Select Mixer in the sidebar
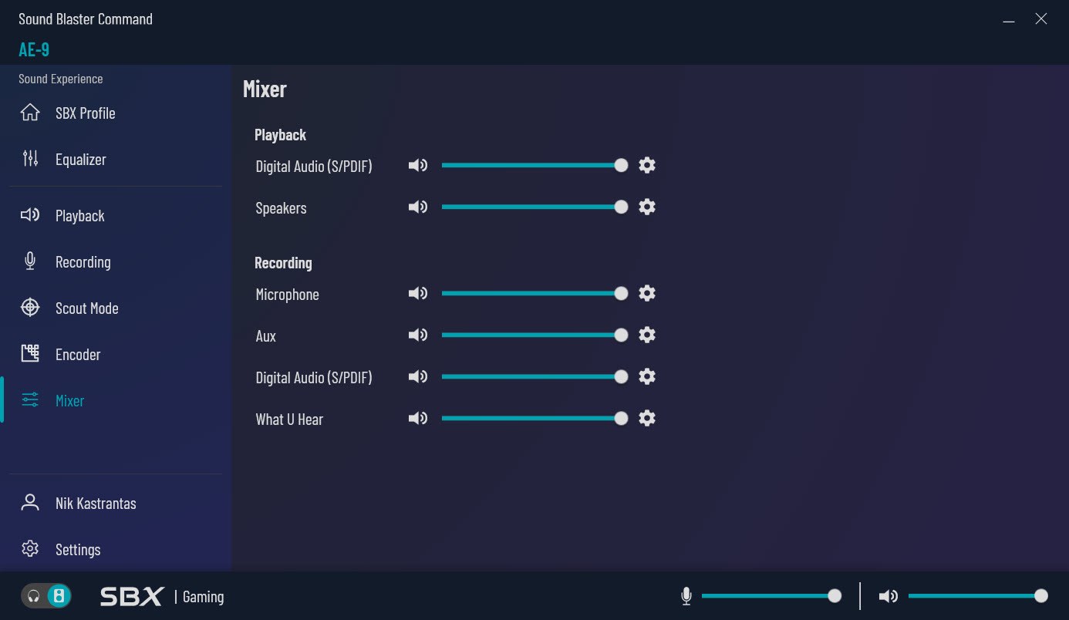The height and width of the screenshot is (620, 1069). point(70,401)
